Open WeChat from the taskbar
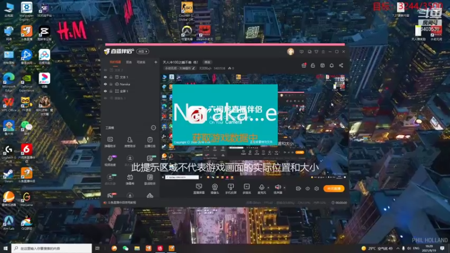450x253 pixels. pos(125,249)
